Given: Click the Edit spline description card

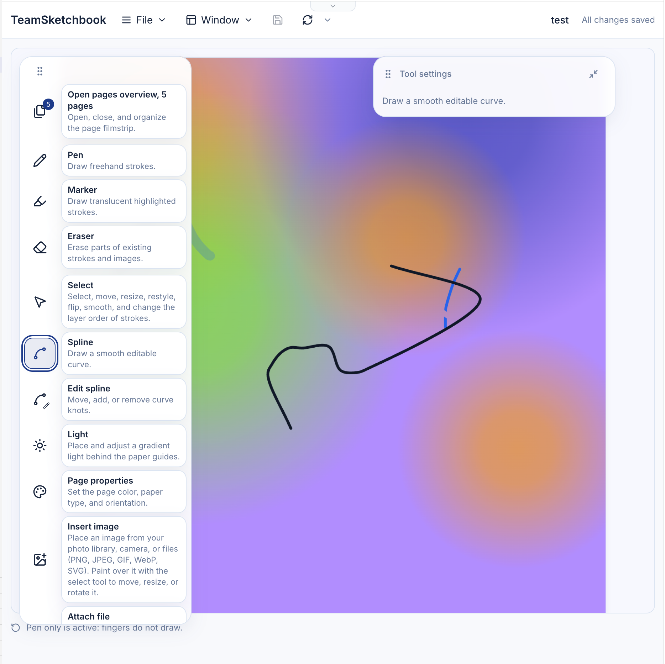Looking at the screenshot, I should coord(124,400).
